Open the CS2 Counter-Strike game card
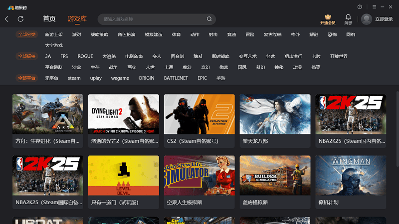The width and height of the screenshot is (399, 224). tap(199, 120)
